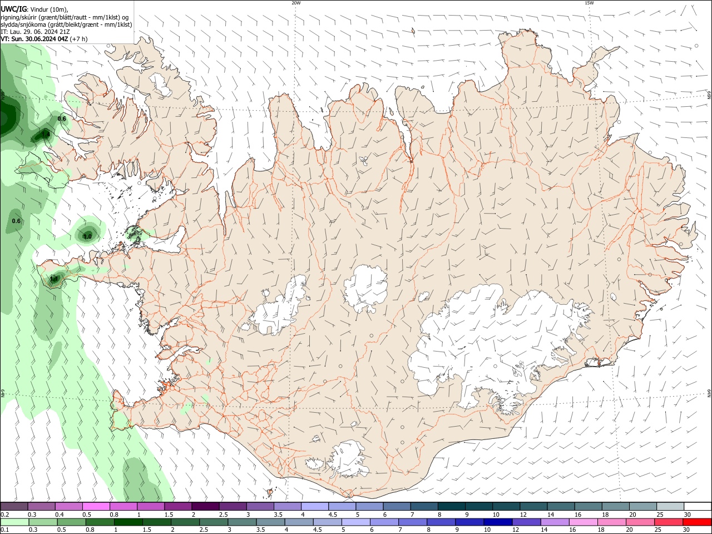Click the 0.2 label on the snow scale

click(x=5, y=515)
